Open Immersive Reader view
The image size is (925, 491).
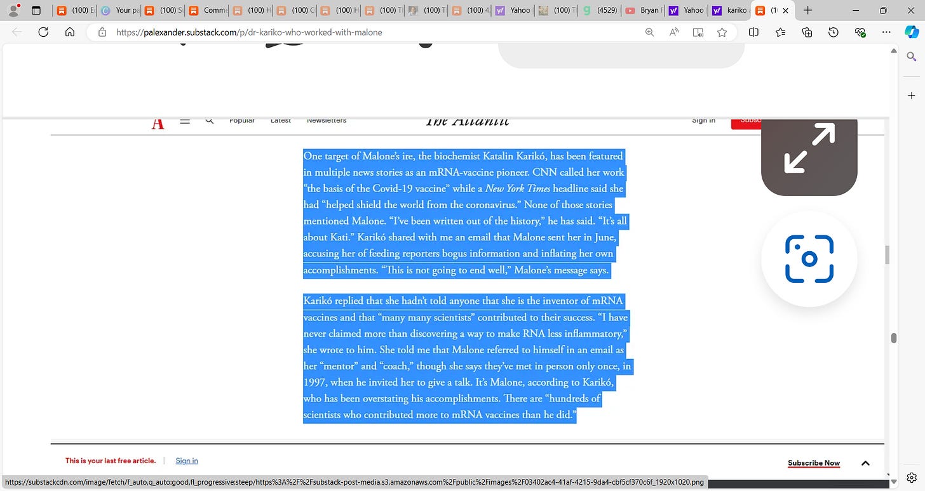(698, 32)
